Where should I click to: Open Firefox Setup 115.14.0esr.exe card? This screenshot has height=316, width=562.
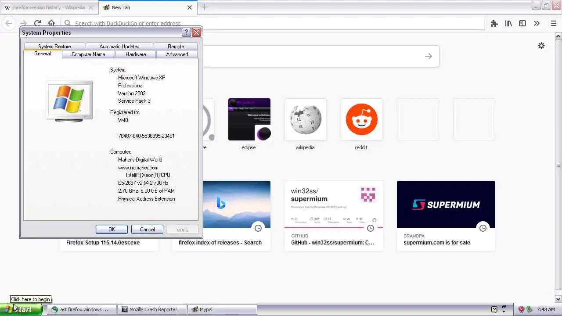pyautogui.click(x=103, y=242)
